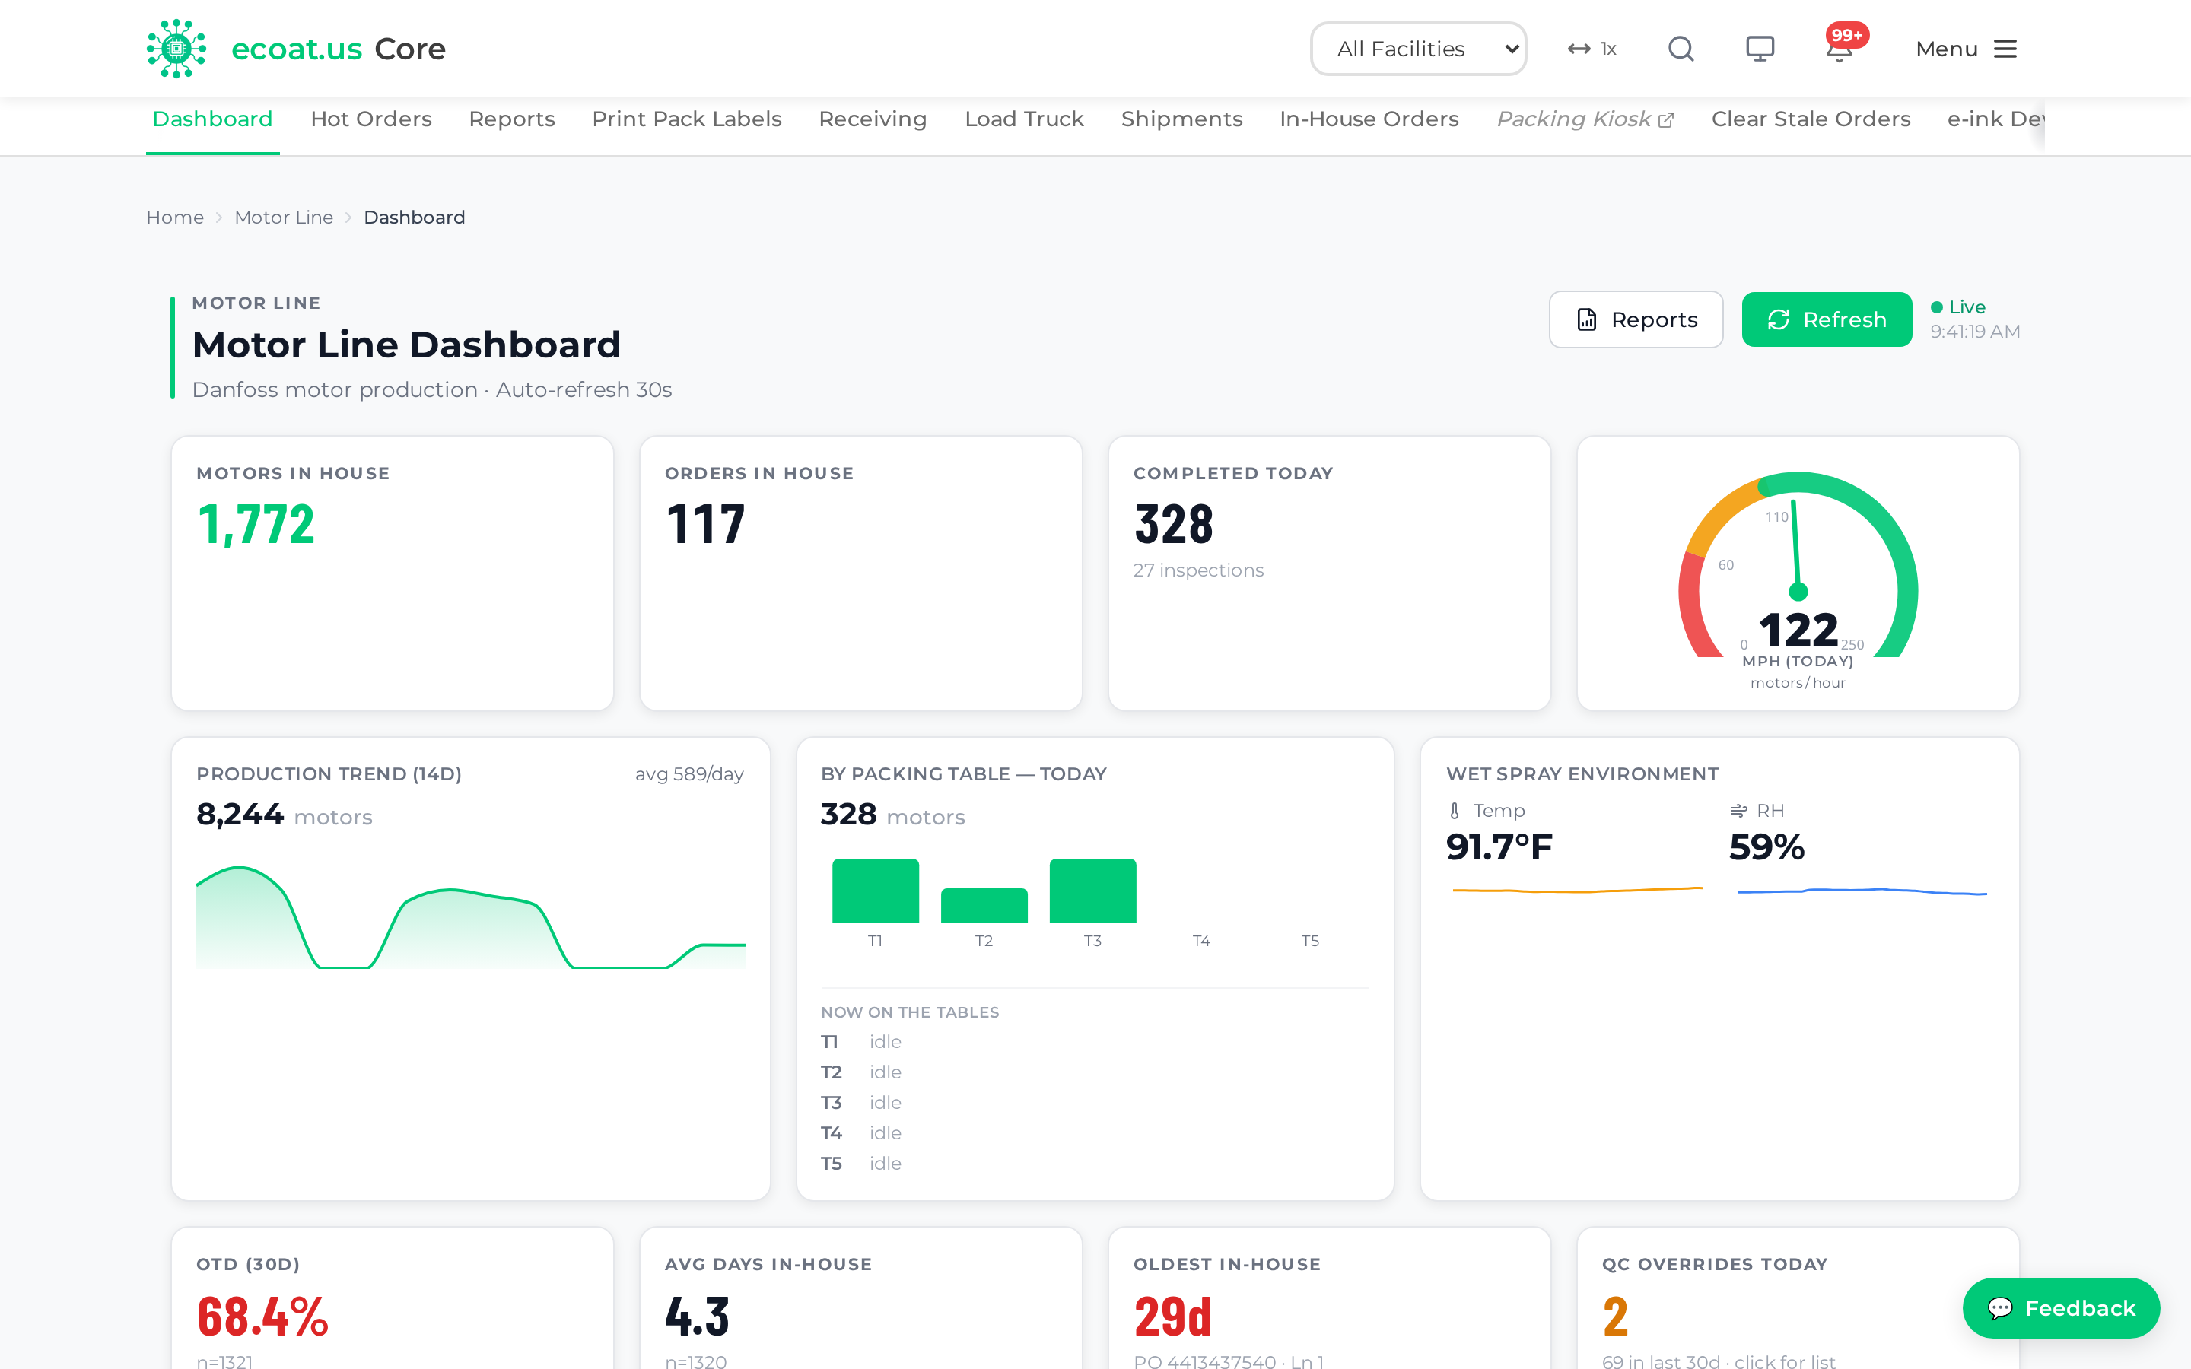The height and width of the screenshot is (1369, 2191).
Task: Click the Feedback chat bubble icon
Action: point(2000,1307)
